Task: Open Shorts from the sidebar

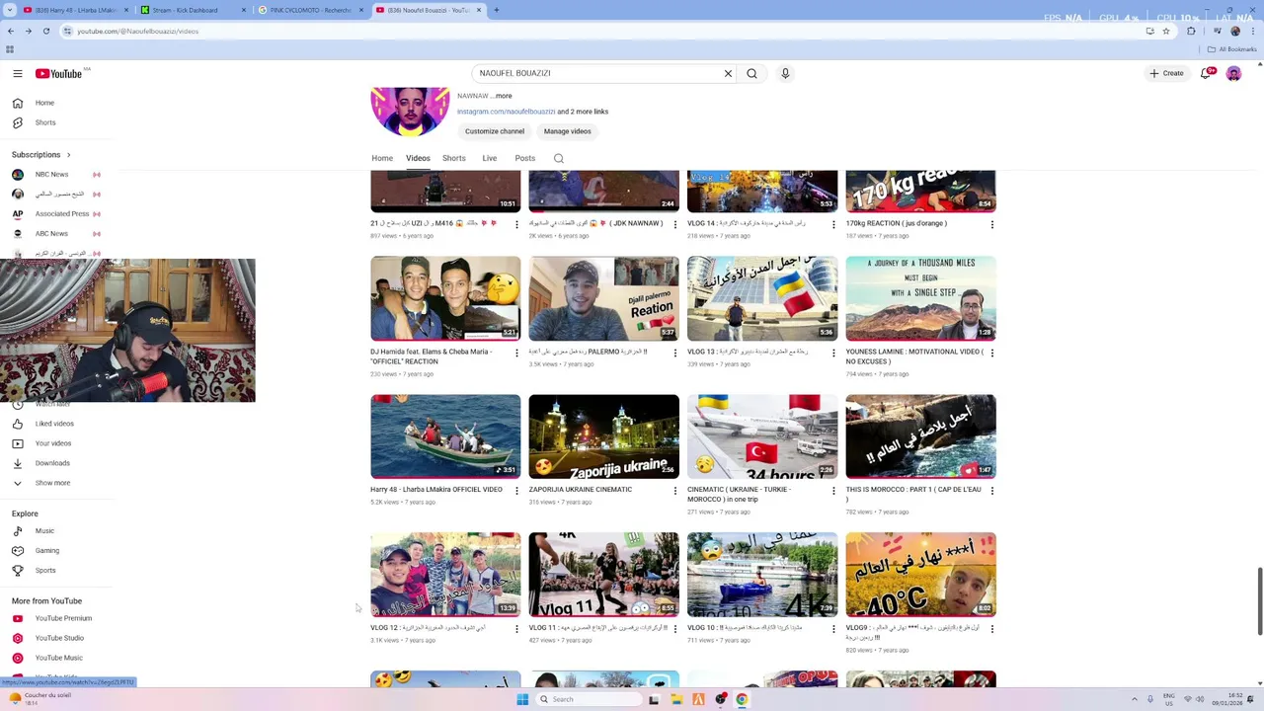Action: click(x=44, y=122)
